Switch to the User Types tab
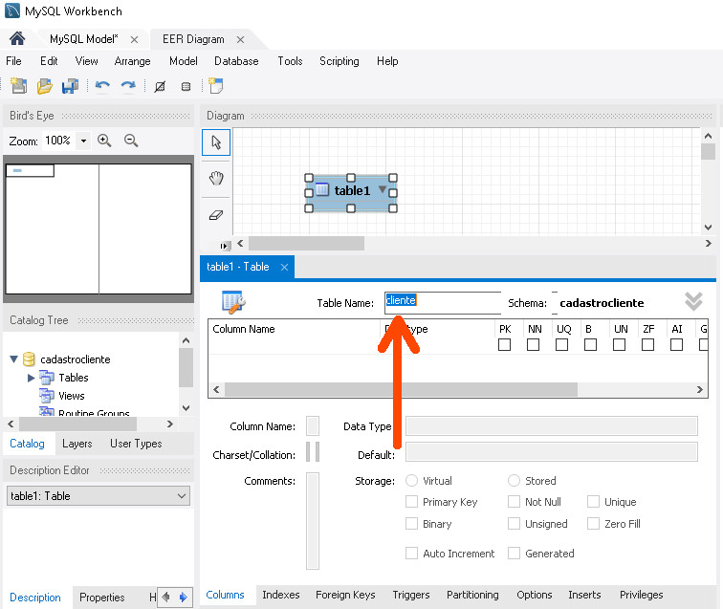The height and width of the screenshot is (609, 723). pyautogui.click(x=136, y=444)
